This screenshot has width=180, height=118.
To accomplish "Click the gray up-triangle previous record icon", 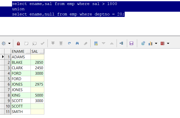I will tap(112, 43).
